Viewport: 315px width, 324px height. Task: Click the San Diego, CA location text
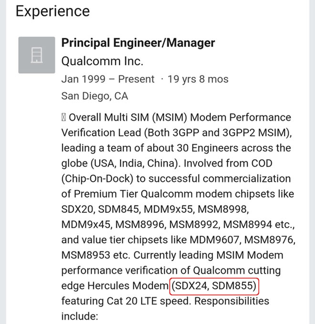pyautogui.click(x=94, y=96)
